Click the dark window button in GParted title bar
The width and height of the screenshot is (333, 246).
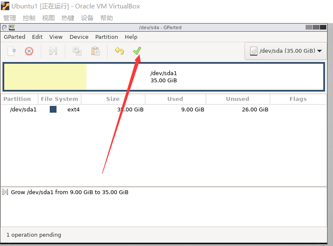coord(323,27)
